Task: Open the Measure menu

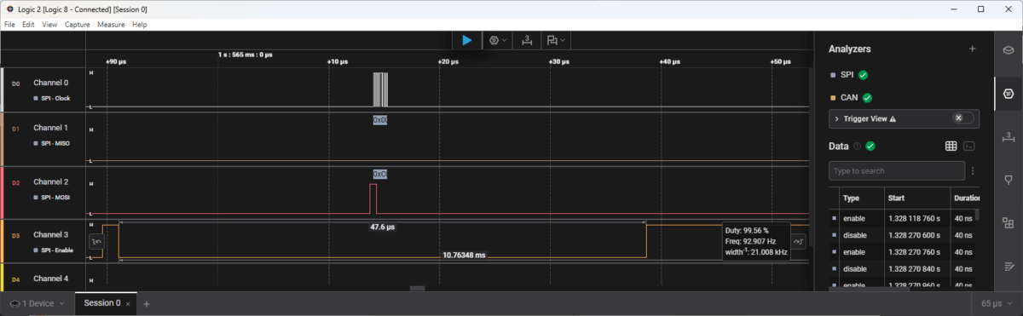Action: (111, 25)
